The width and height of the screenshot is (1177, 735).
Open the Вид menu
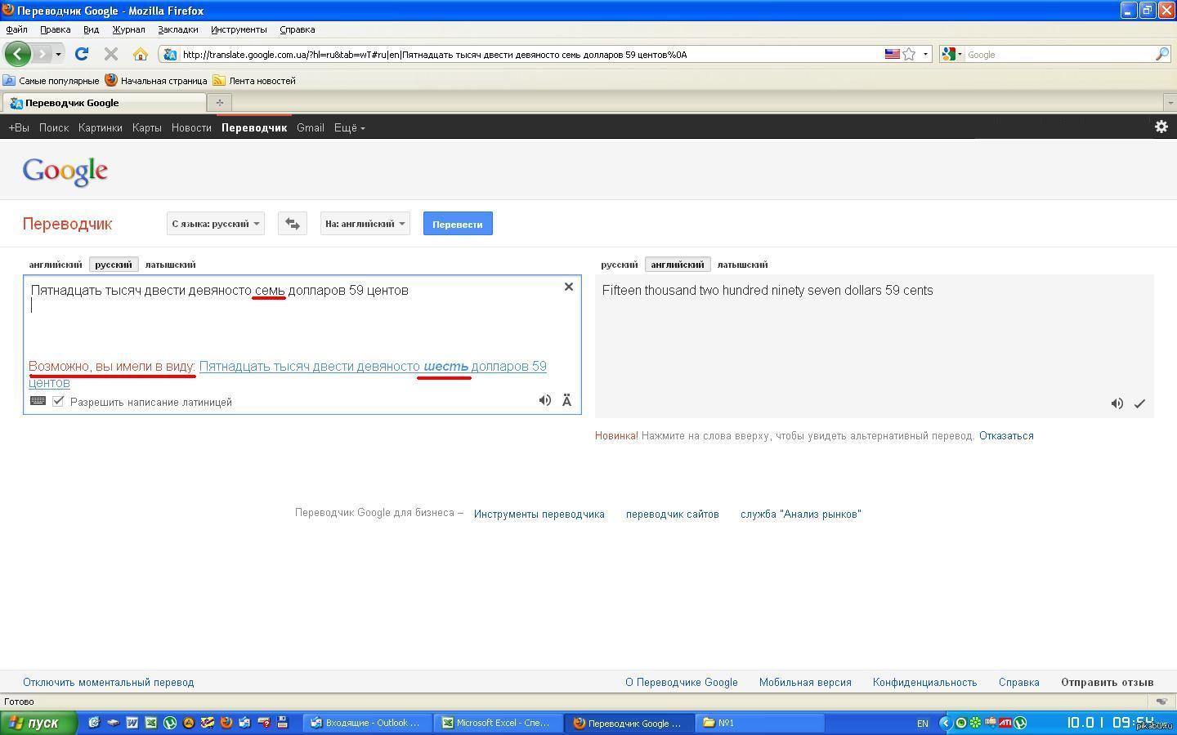(91, 29)
